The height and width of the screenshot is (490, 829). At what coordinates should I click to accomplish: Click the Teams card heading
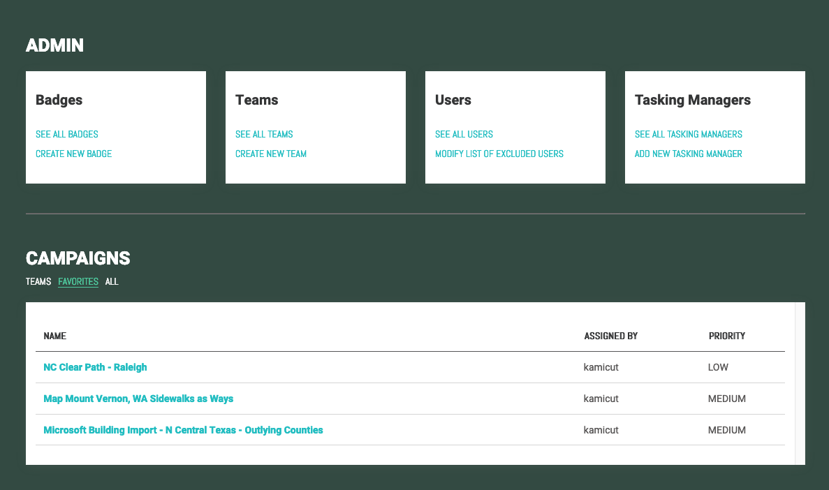[x=256, y=100]
